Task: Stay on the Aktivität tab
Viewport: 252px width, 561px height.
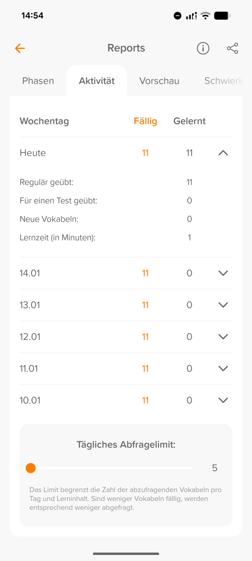Action: (97, 81)
